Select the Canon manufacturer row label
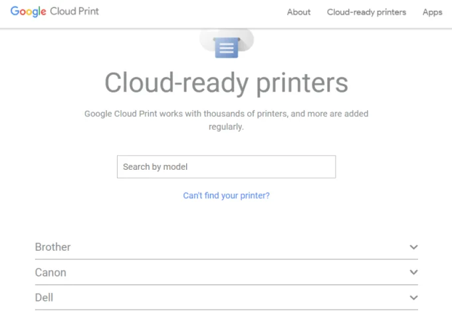This screenshot has width=452, height=311. 51,273
